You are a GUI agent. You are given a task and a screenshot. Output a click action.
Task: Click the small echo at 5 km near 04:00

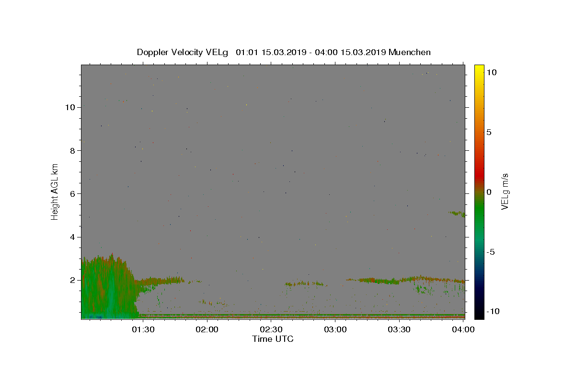(457, 214)
